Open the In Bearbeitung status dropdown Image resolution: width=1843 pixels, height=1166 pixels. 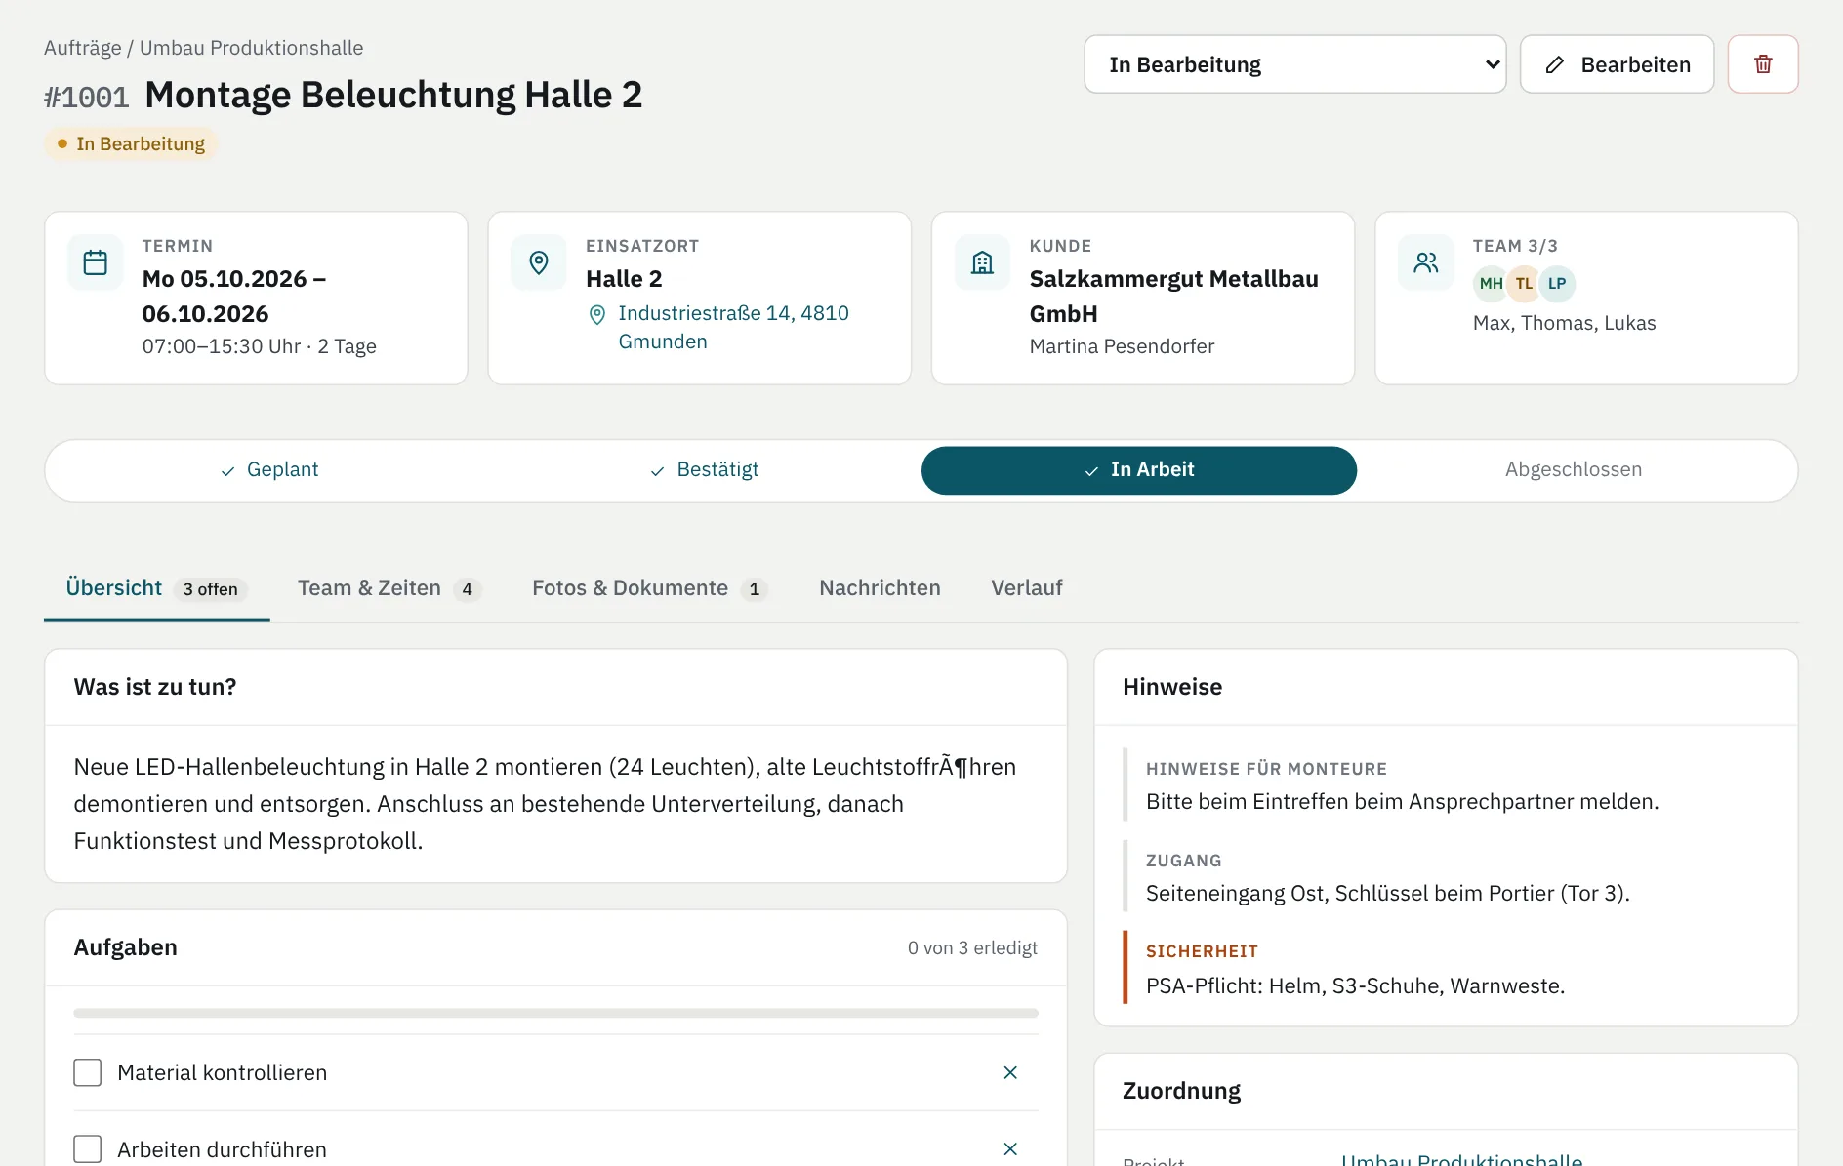[1294, 64]
